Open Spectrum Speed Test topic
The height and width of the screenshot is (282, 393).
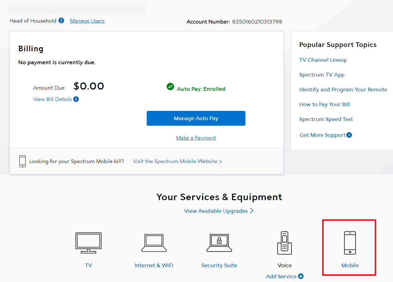(326, 119)
